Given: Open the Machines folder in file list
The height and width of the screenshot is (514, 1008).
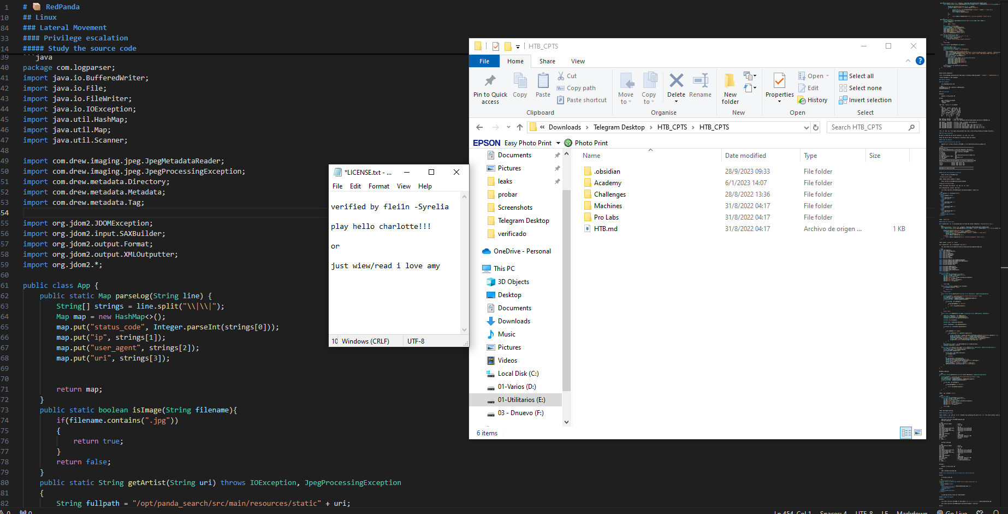Looking at the screenshot, I should pos(608,206).
